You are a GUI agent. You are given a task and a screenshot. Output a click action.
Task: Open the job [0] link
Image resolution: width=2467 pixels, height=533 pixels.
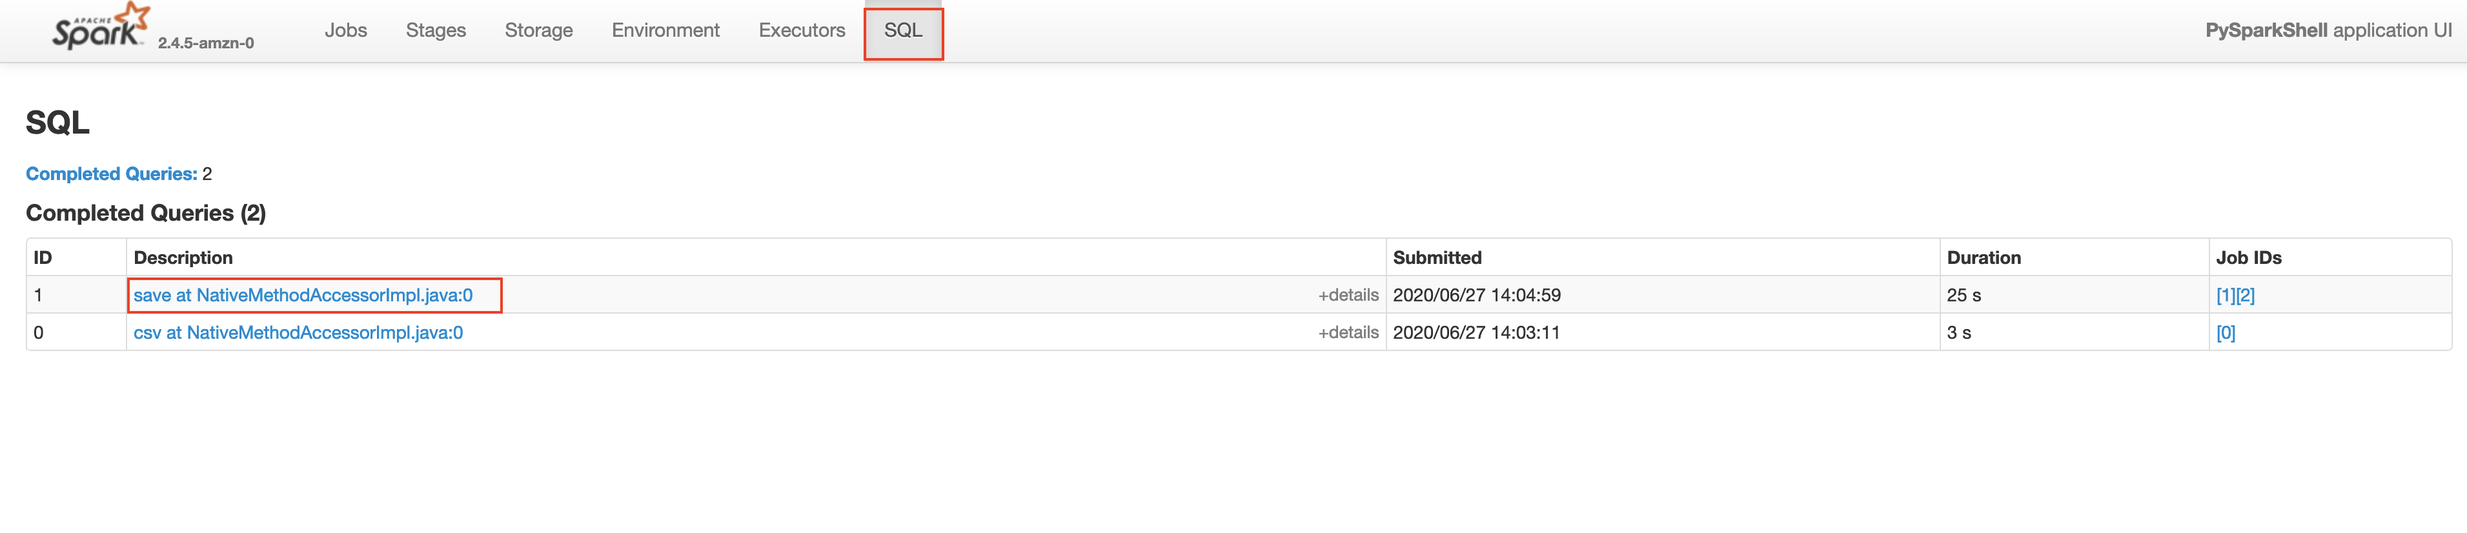[x=2226, y=333]
